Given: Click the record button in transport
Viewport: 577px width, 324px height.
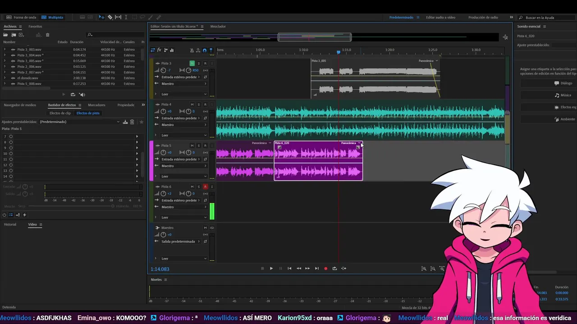Looking at the screenshot, I should 325,268.
